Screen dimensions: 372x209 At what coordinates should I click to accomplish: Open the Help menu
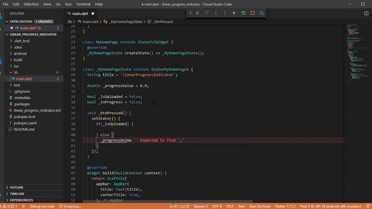99,4
